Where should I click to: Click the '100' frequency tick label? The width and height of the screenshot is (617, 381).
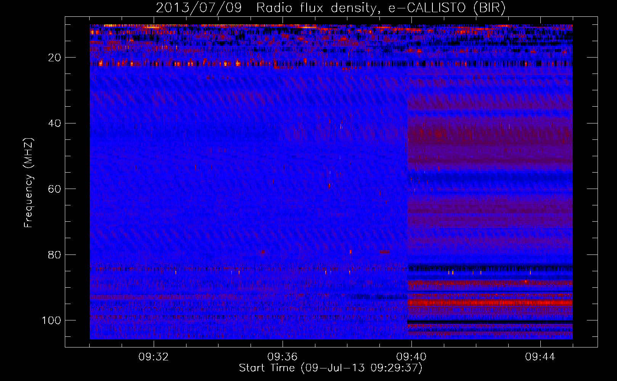(51, 320)
